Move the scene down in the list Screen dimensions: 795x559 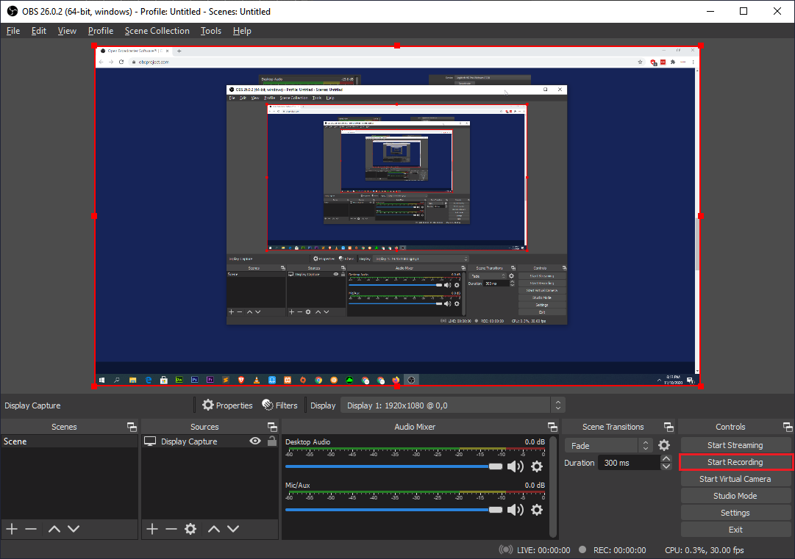tap(74, 529)
